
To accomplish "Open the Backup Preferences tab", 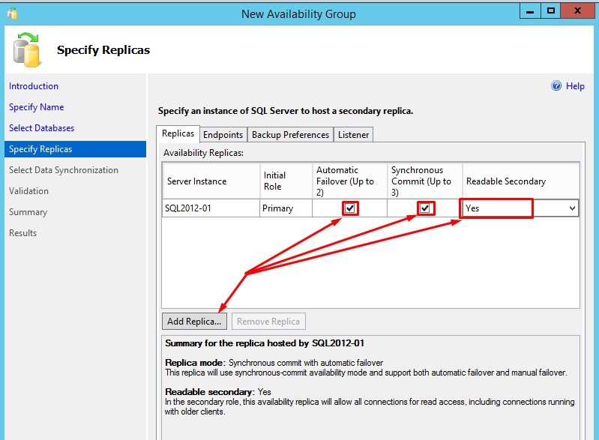I will click(290, 135).
